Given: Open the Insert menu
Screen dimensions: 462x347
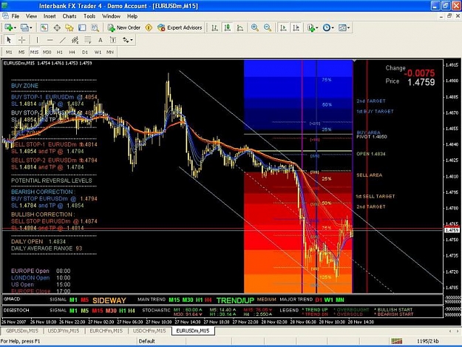Looking at the screenshot, I should [x=50, y=16].
